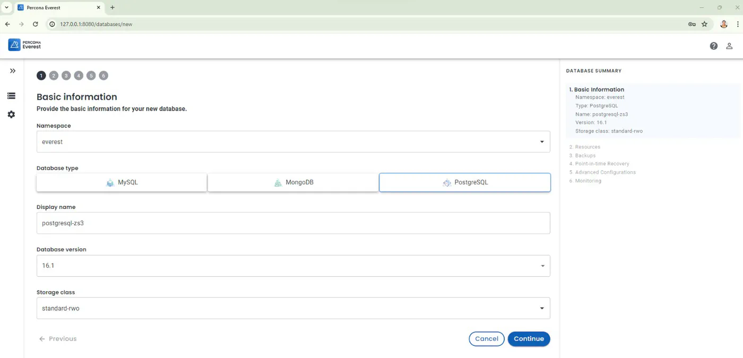Open the Storage class dropdown

pos(293,308)
